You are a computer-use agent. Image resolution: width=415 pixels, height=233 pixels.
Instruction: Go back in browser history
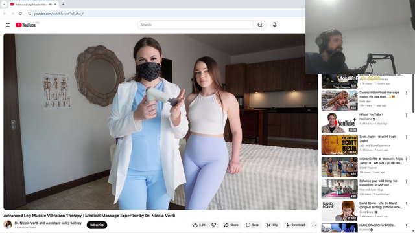[5, 14]
